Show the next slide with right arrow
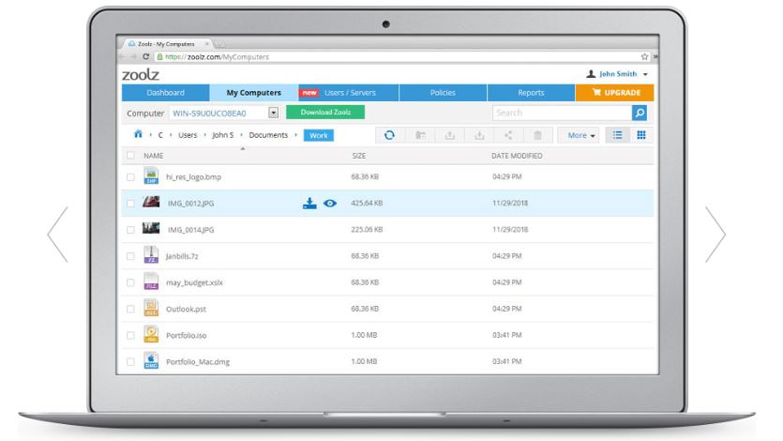This screenshot has height=441, width=783. 715,235
